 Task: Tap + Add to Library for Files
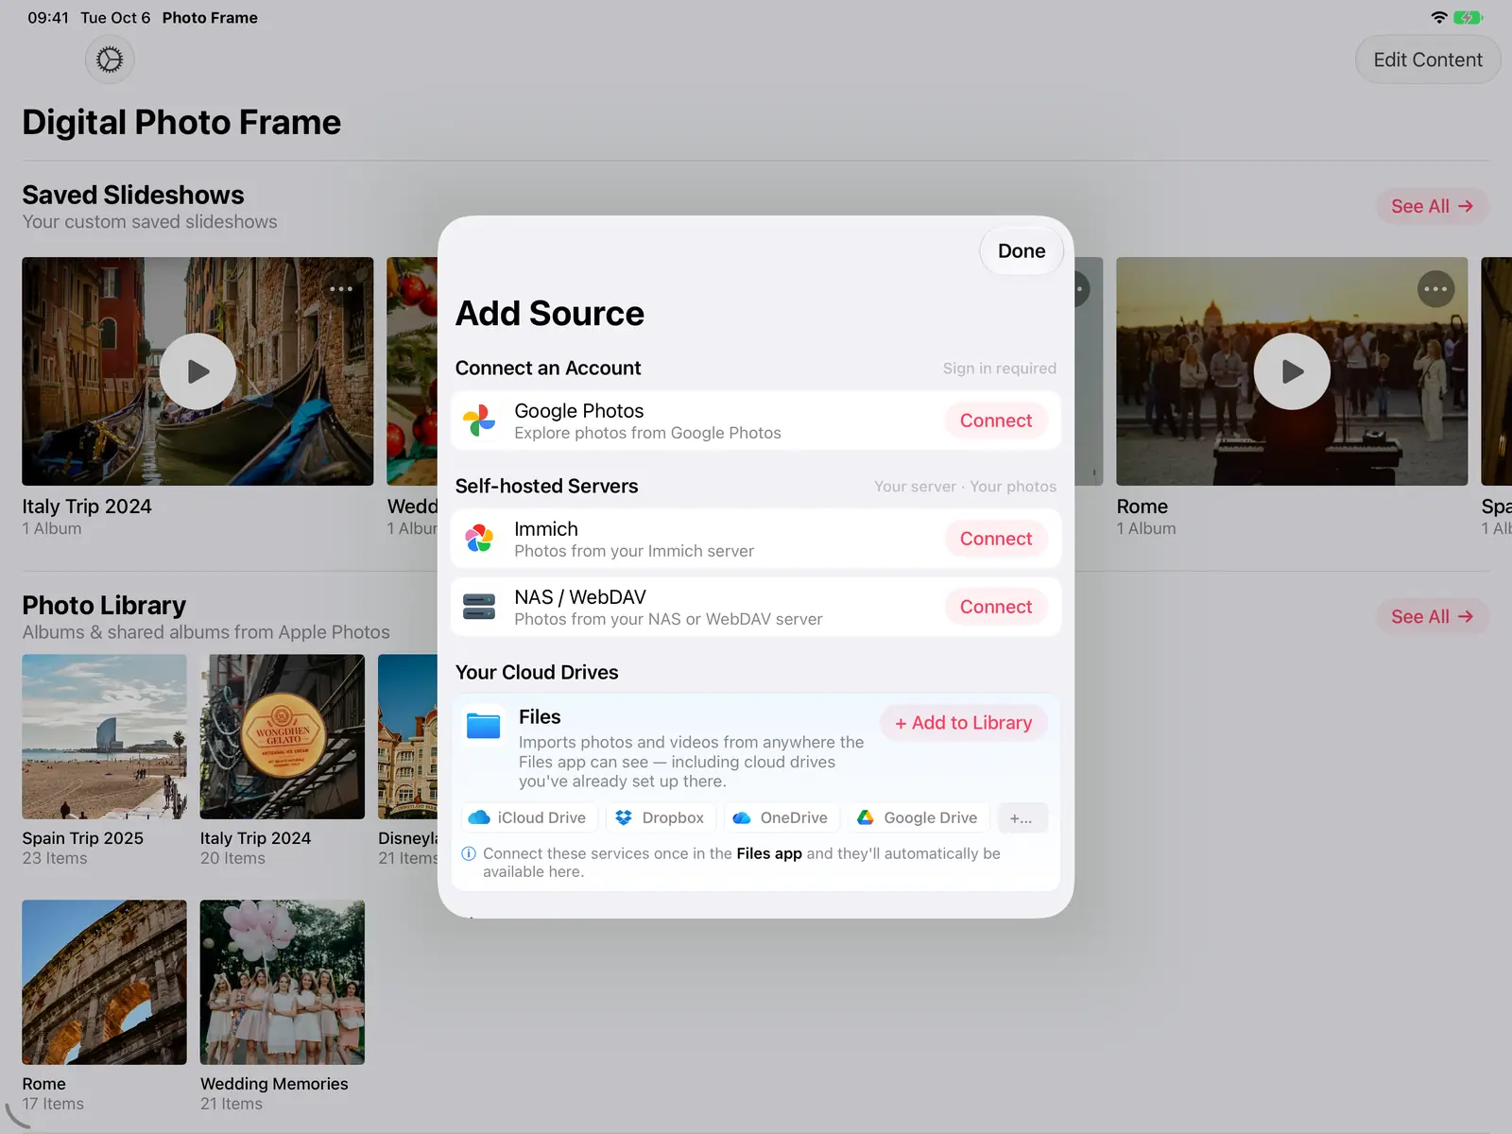point(963,723)
